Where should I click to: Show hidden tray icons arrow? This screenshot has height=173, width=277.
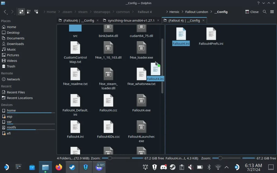point(226,167)
